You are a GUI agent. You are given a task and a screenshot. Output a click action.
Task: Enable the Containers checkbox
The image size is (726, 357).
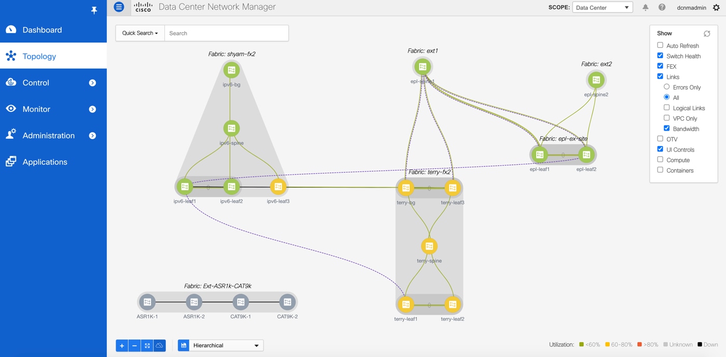[x=660, y=169]
